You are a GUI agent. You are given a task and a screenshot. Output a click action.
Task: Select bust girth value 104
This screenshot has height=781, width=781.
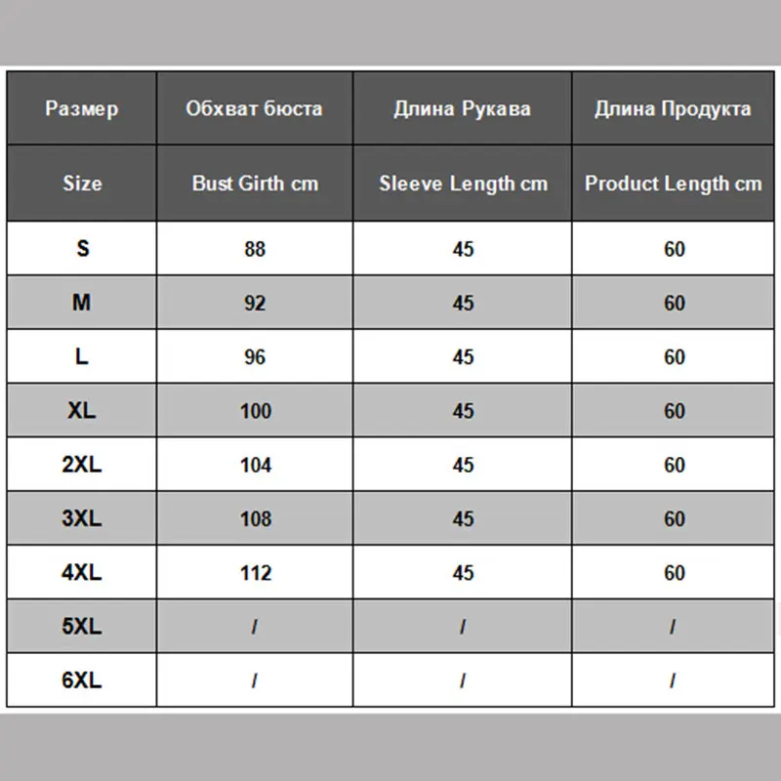click(x=255, y=465)
